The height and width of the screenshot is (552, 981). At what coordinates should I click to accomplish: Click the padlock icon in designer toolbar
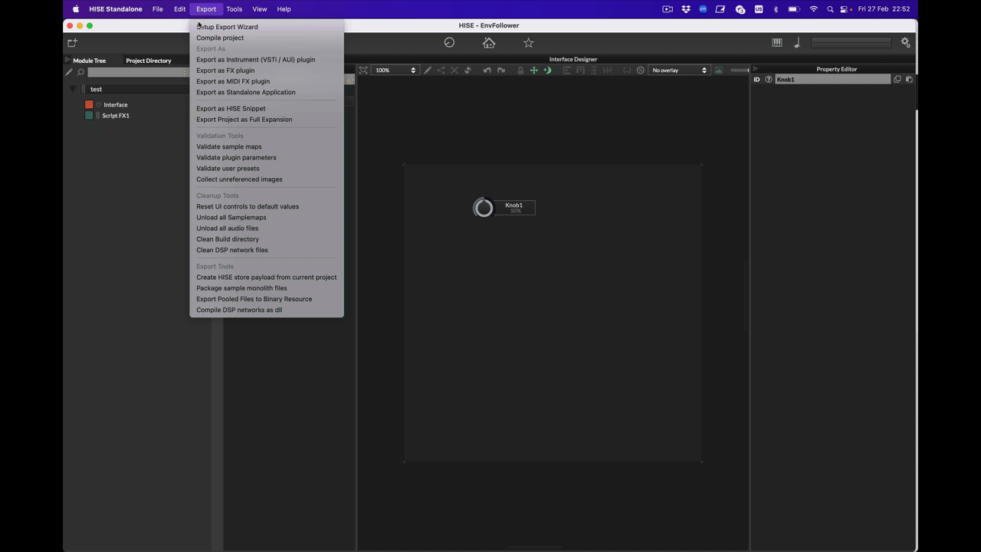click(x=520, y=70)
